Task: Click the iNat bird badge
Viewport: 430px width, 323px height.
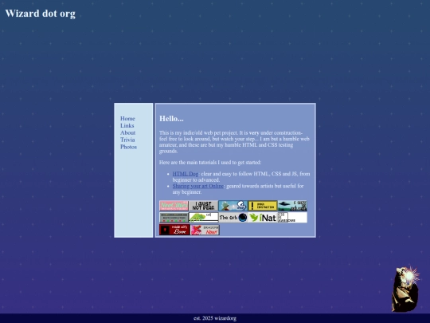Action: (x=263, y=218)
